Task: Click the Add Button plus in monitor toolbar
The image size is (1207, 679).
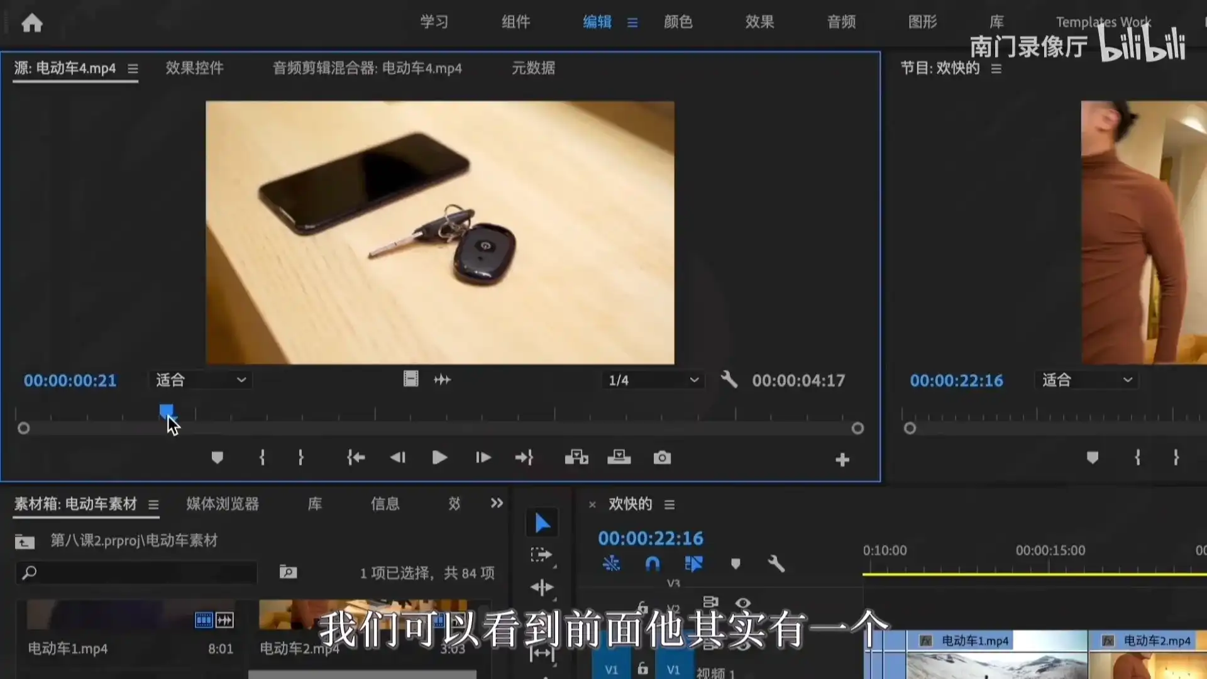Action: pos(842,460)
